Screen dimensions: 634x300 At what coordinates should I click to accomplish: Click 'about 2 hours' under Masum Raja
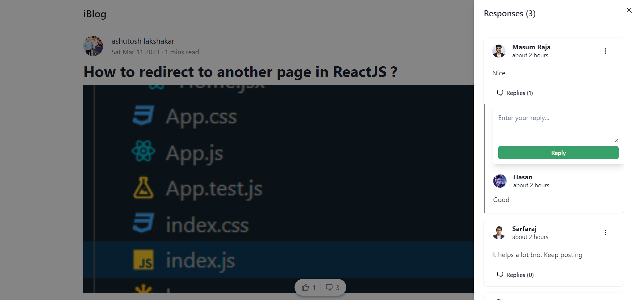530,55
